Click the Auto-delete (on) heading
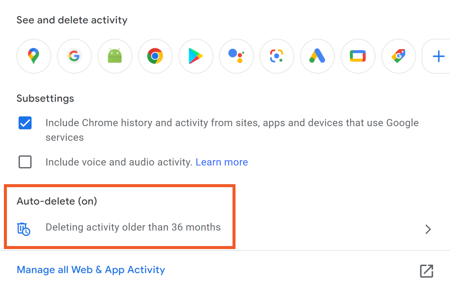450x289 pixels. point(57,201)
